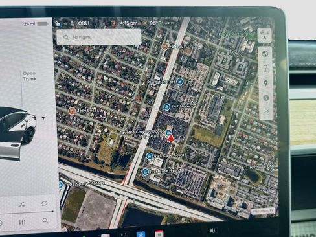
Task: Open the media equalizer icon
Action: (x=22, y=222)
